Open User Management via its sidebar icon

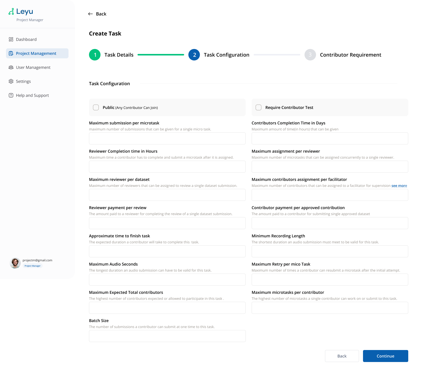pos(11,67)
